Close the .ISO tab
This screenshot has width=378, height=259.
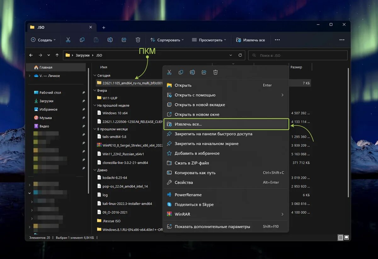pos(91,27)
